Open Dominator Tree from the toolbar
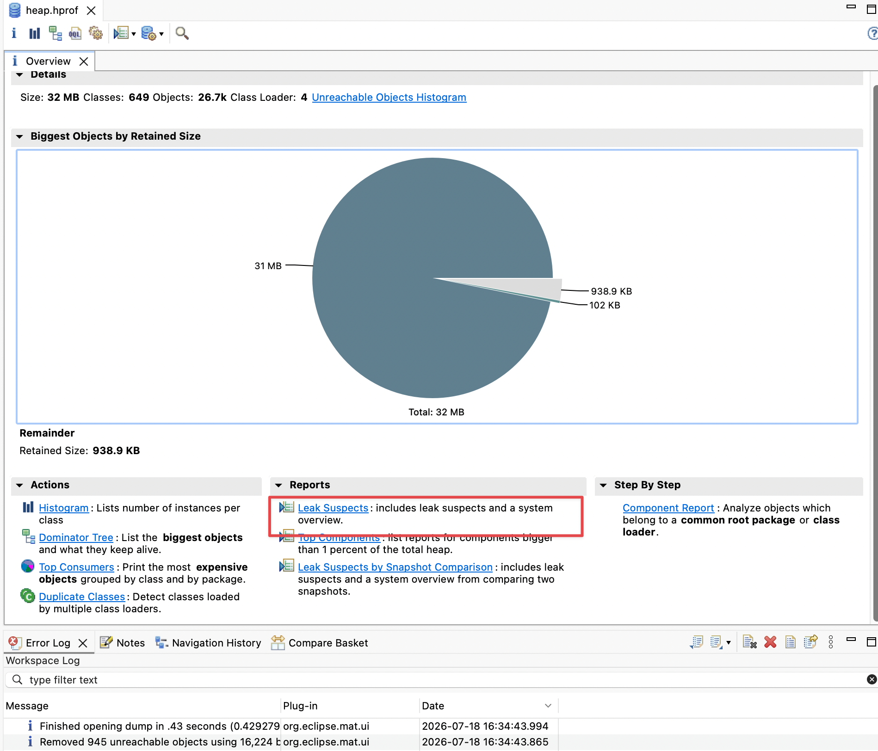The width and height of the screenshot is (878, 751). 55,33
